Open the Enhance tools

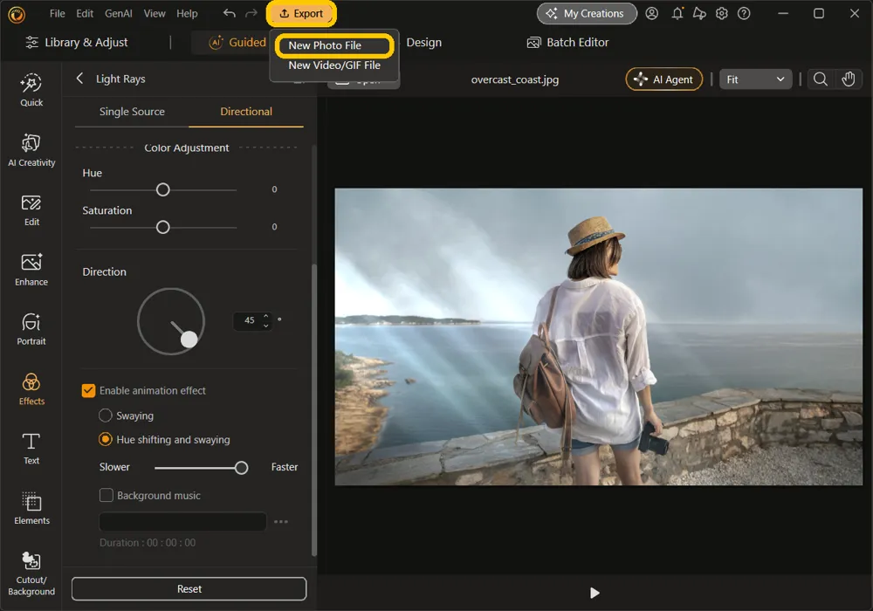[31, 270]
